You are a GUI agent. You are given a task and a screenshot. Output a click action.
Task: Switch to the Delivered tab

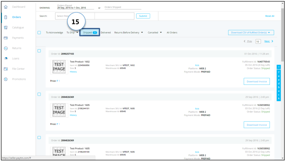tap(106, 33)
